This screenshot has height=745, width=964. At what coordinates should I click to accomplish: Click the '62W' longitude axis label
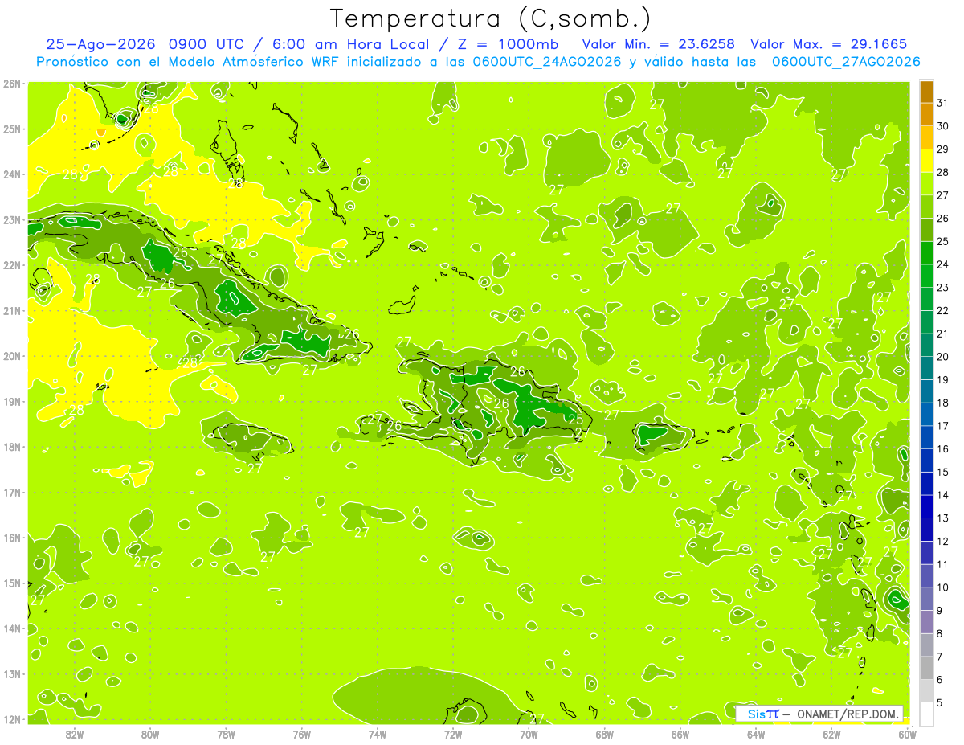point(831,734)
